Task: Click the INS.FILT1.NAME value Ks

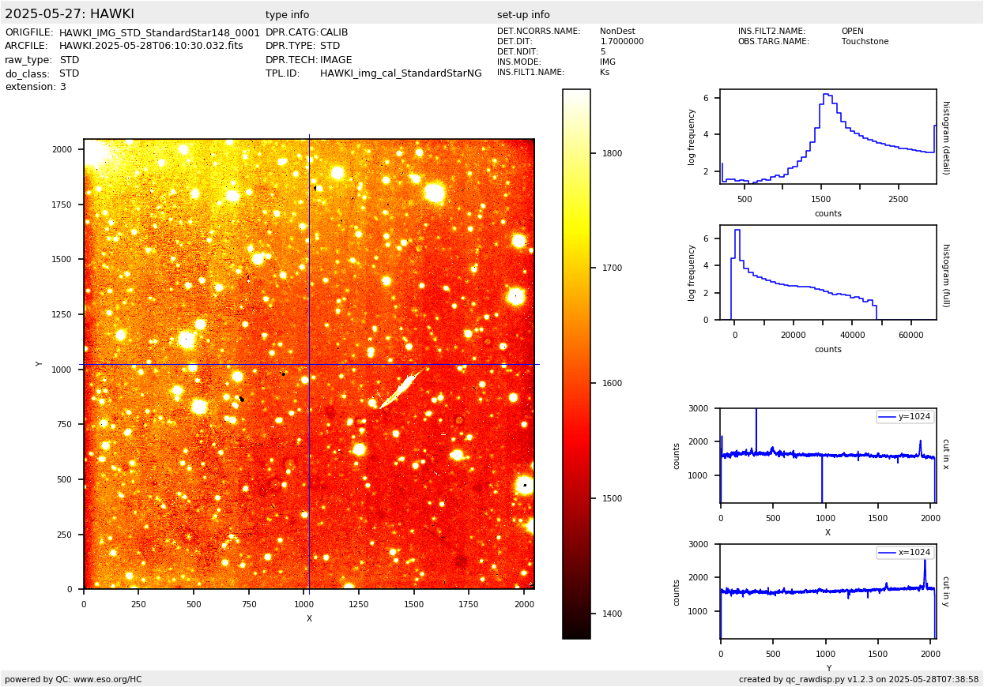Action: (605, 73)
